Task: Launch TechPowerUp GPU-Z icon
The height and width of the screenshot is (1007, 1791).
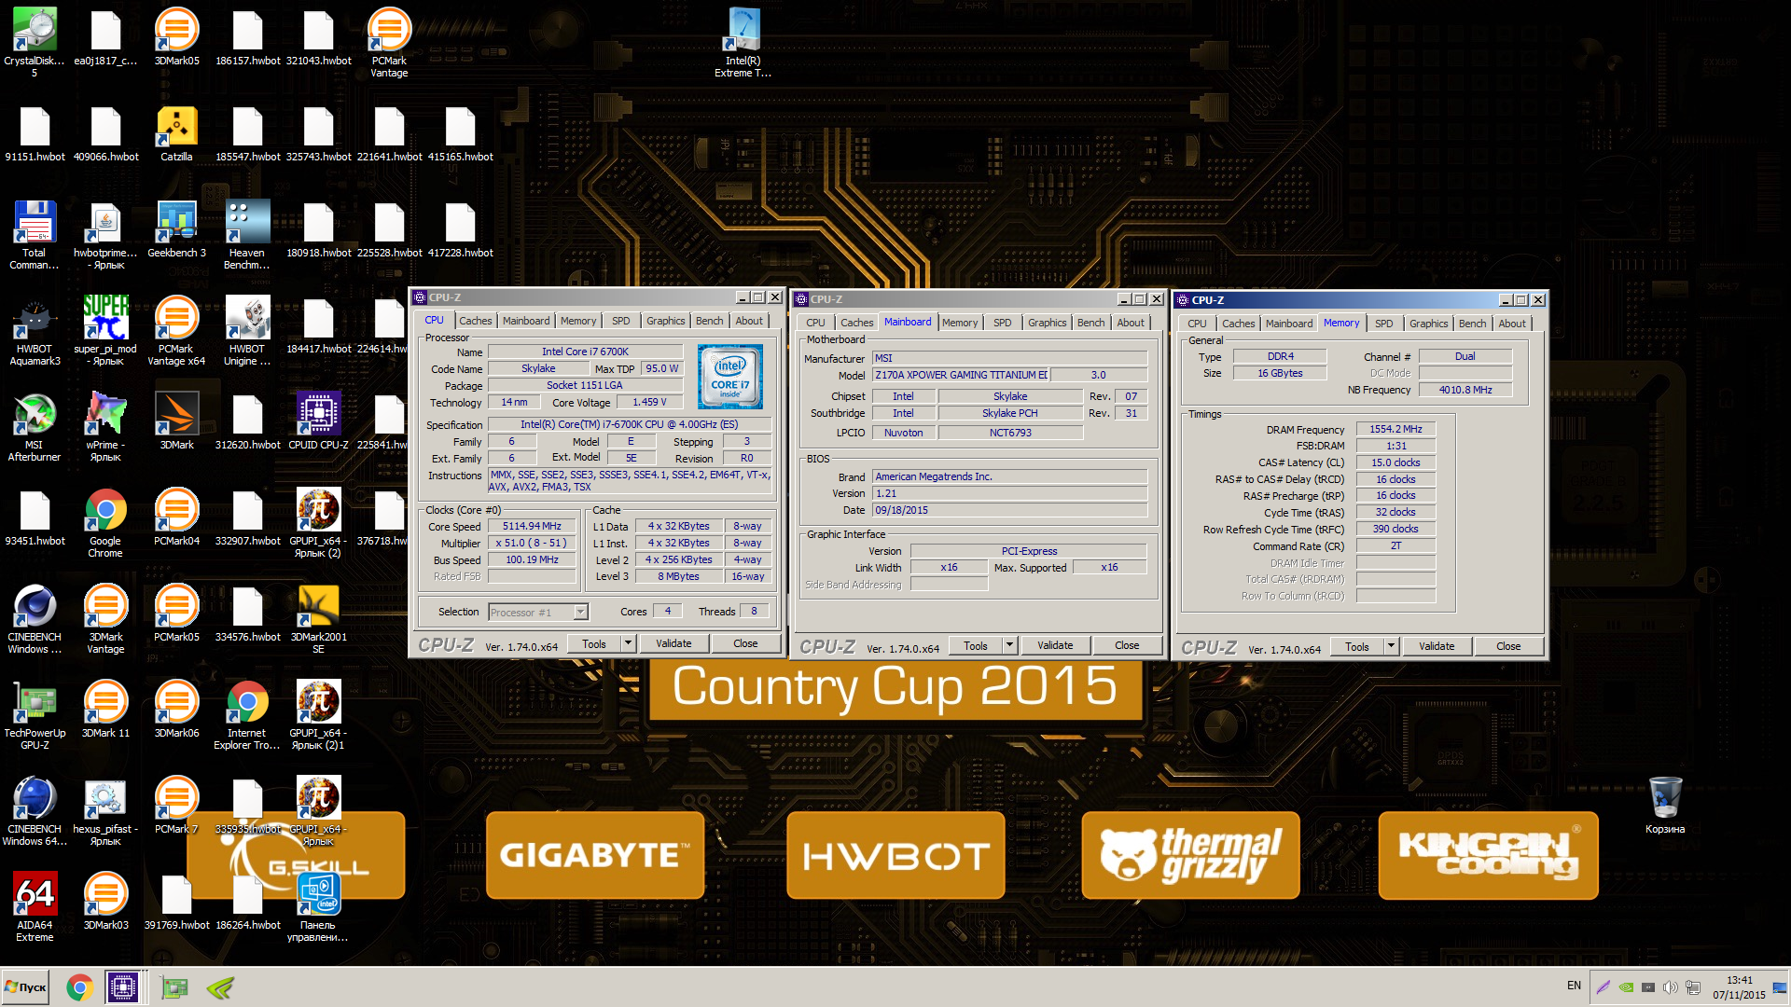Action: pyautogui.click(x=35, y=715)
